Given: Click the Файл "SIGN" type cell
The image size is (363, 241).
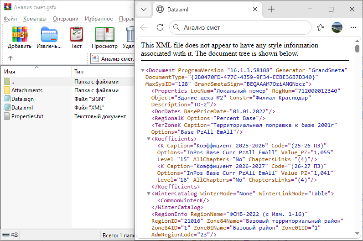Looking at the screenshot, I should click(x=89, y=99).
